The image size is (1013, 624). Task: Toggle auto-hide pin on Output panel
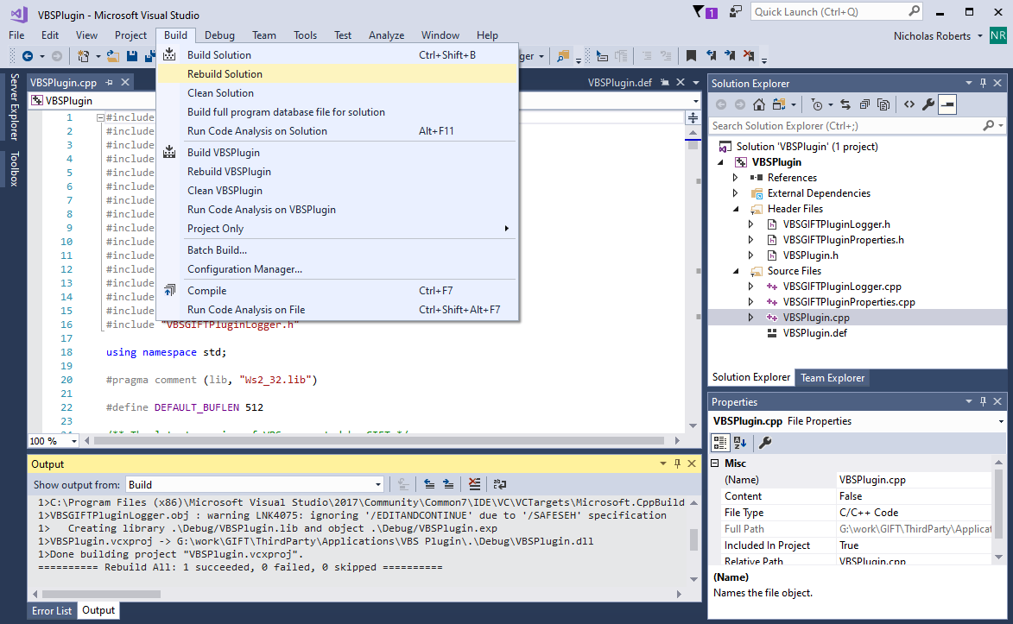click(x=677, y=463)
